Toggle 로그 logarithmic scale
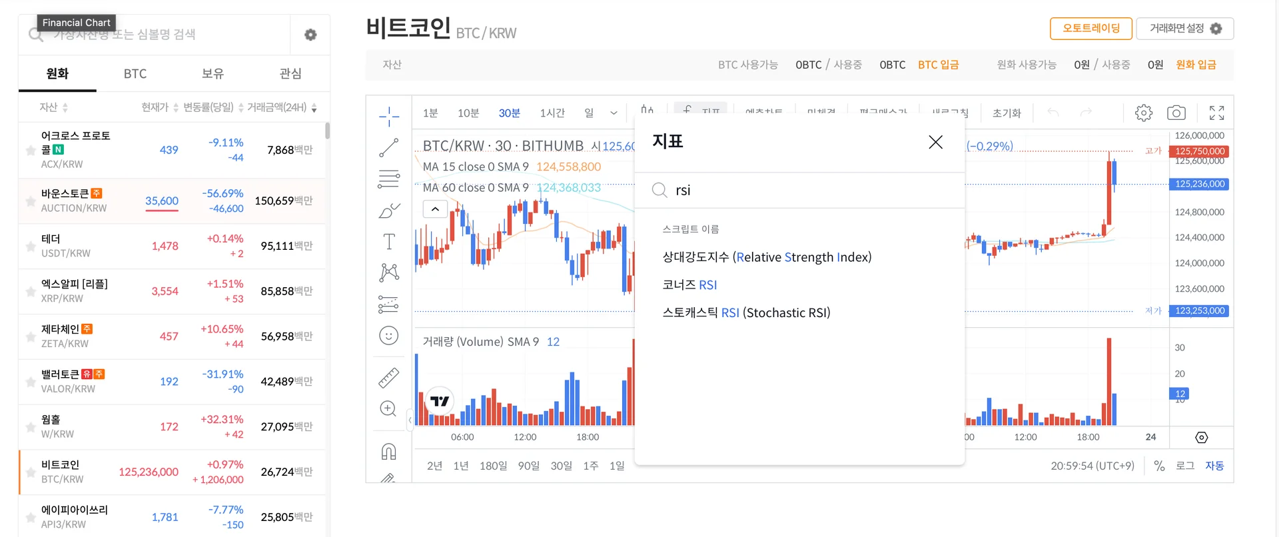This screenshot has width=1279, height=537. coord(1185,466)
